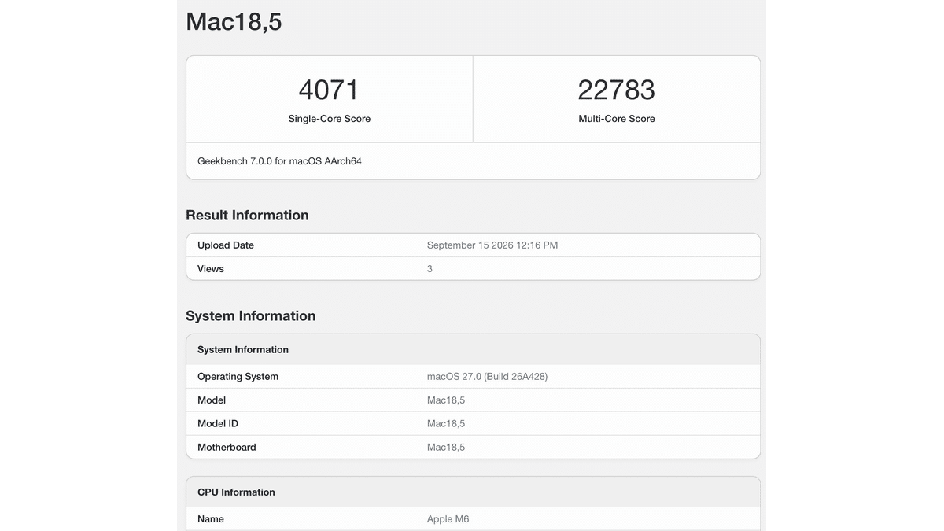Screen dimensions: 944x531
Task: Select the Mac18,5 value in Model row
Action: (446, 400)
